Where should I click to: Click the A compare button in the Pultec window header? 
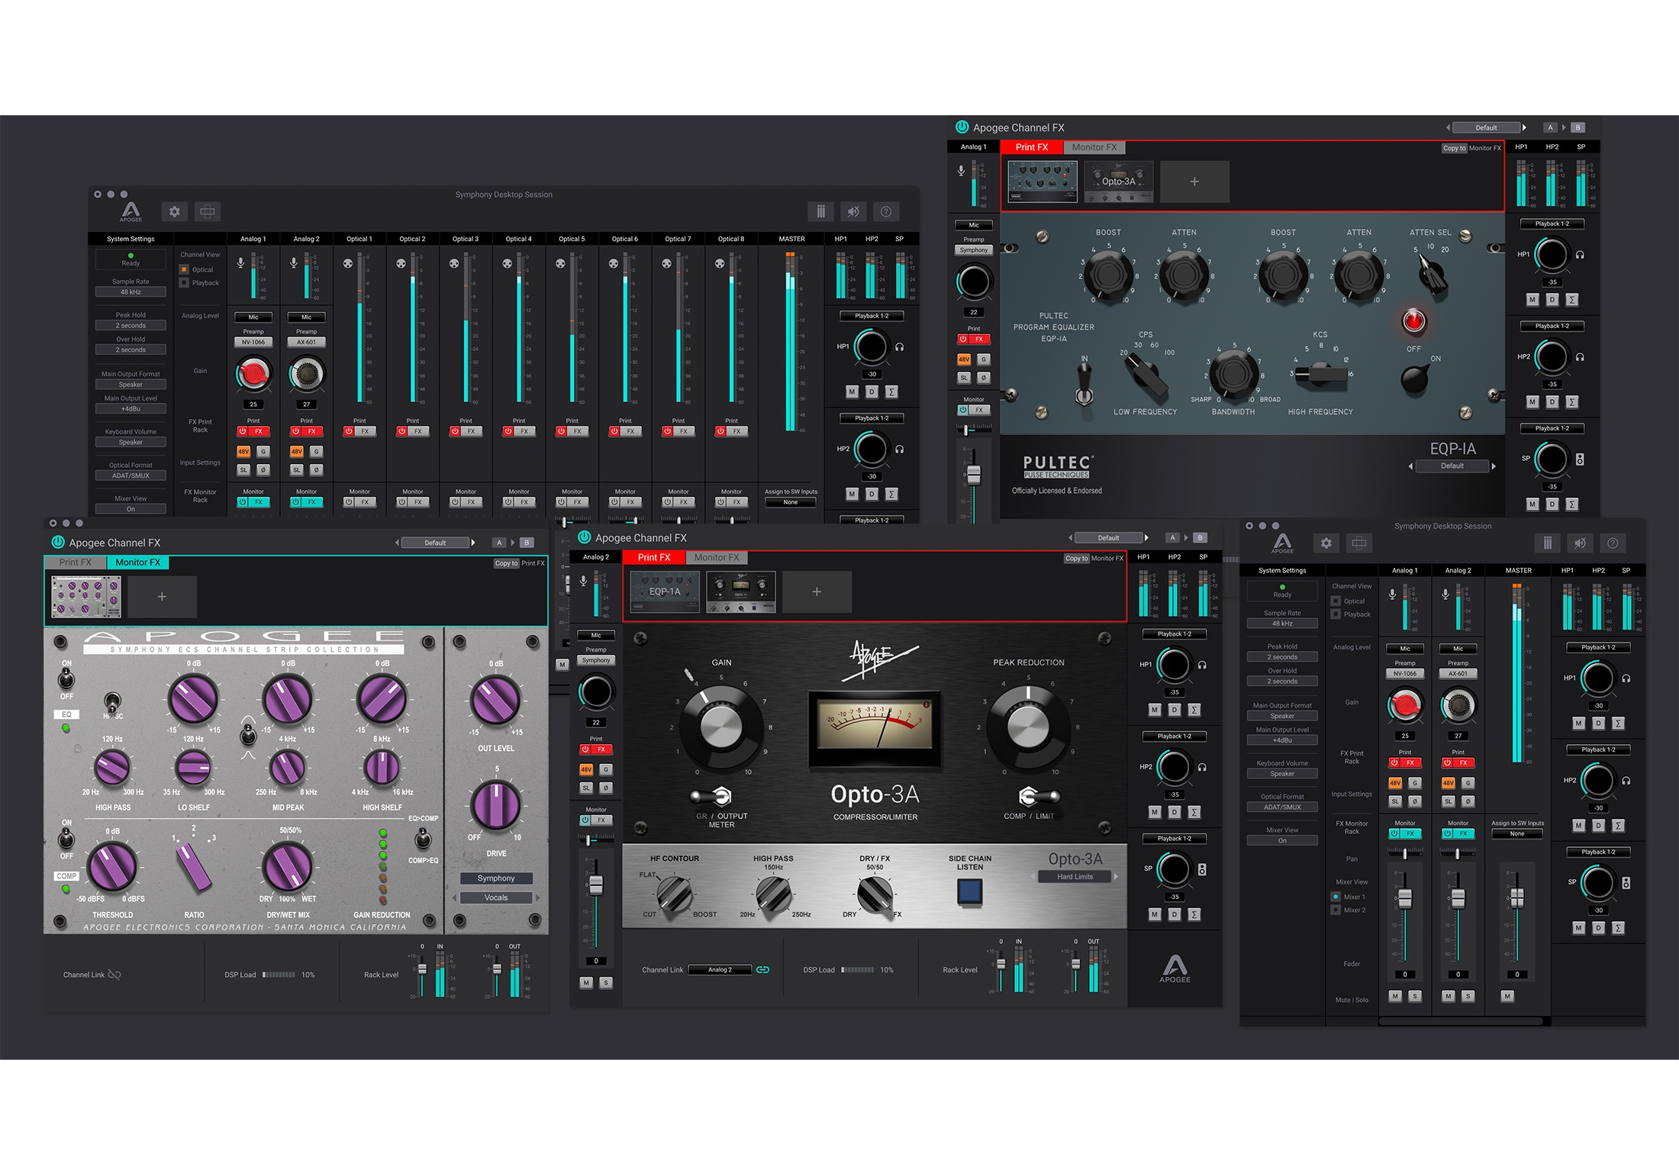click(1549, 127)
